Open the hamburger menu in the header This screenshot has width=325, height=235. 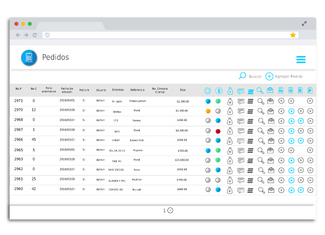pos(301,59)
